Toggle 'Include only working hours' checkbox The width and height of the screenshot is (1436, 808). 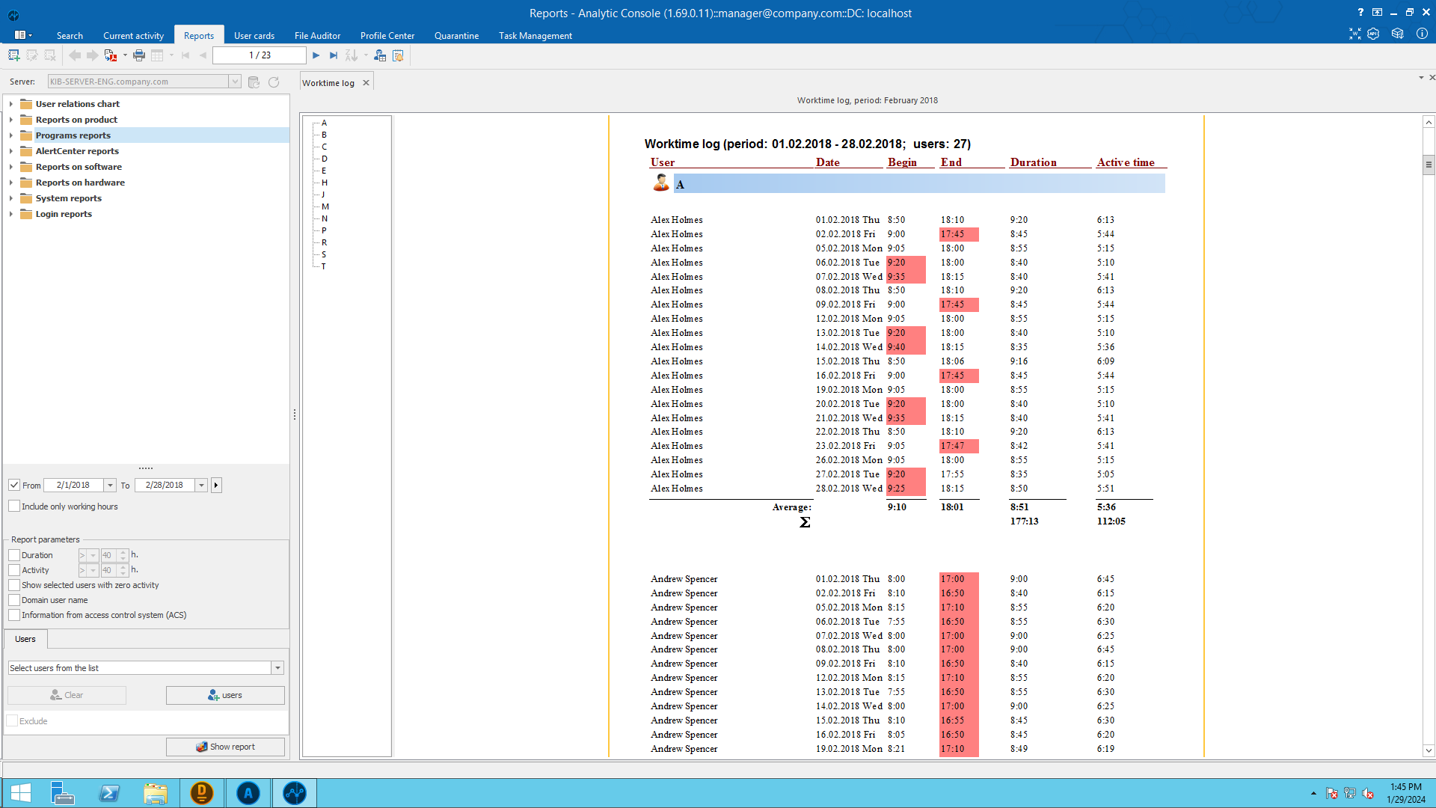pyautogui.click(x=14, y=506)
